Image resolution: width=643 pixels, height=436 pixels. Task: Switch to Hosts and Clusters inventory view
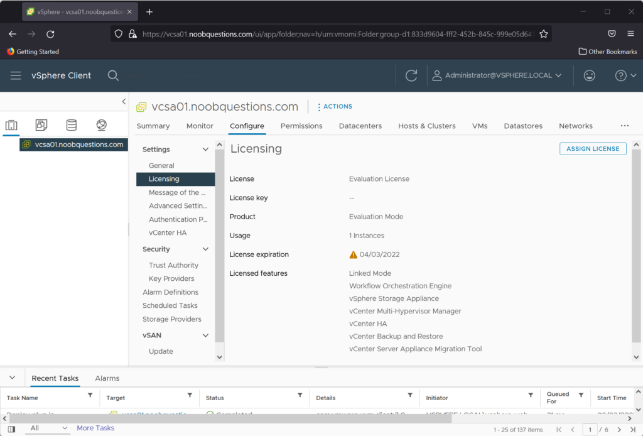(11, 125)
